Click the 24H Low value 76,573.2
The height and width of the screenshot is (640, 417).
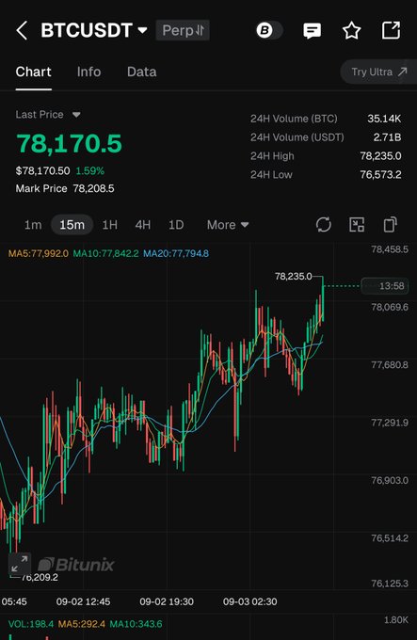click(x=380, y=175)
